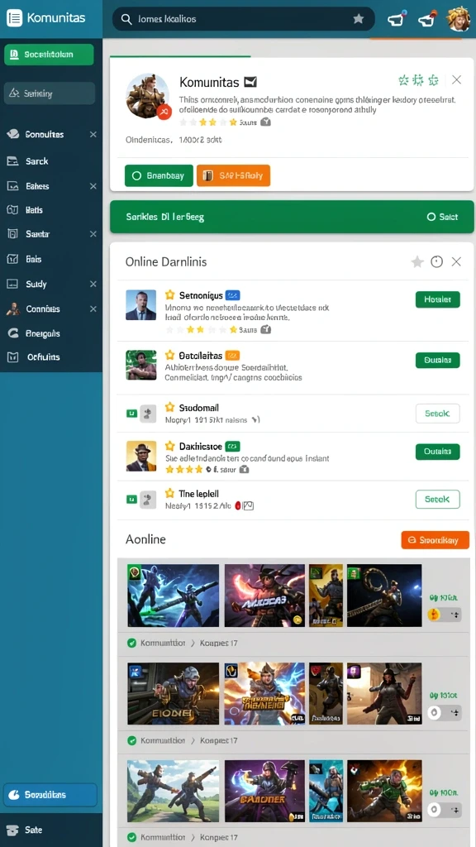Click the red badge on profile avatar
The image size is (476, 847).
(164, 112)
